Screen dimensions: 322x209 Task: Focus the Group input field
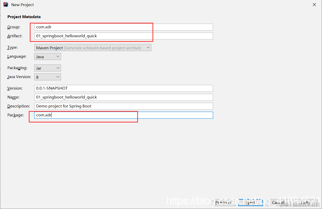tap(123, 27)
